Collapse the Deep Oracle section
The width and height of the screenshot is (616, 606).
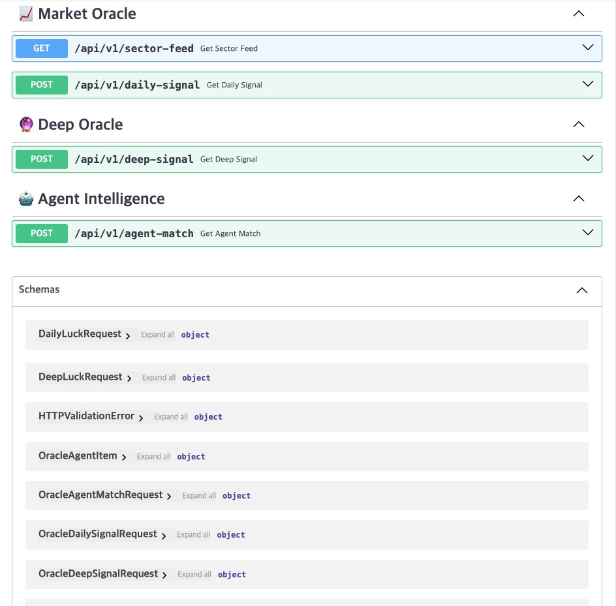[579, 124]
